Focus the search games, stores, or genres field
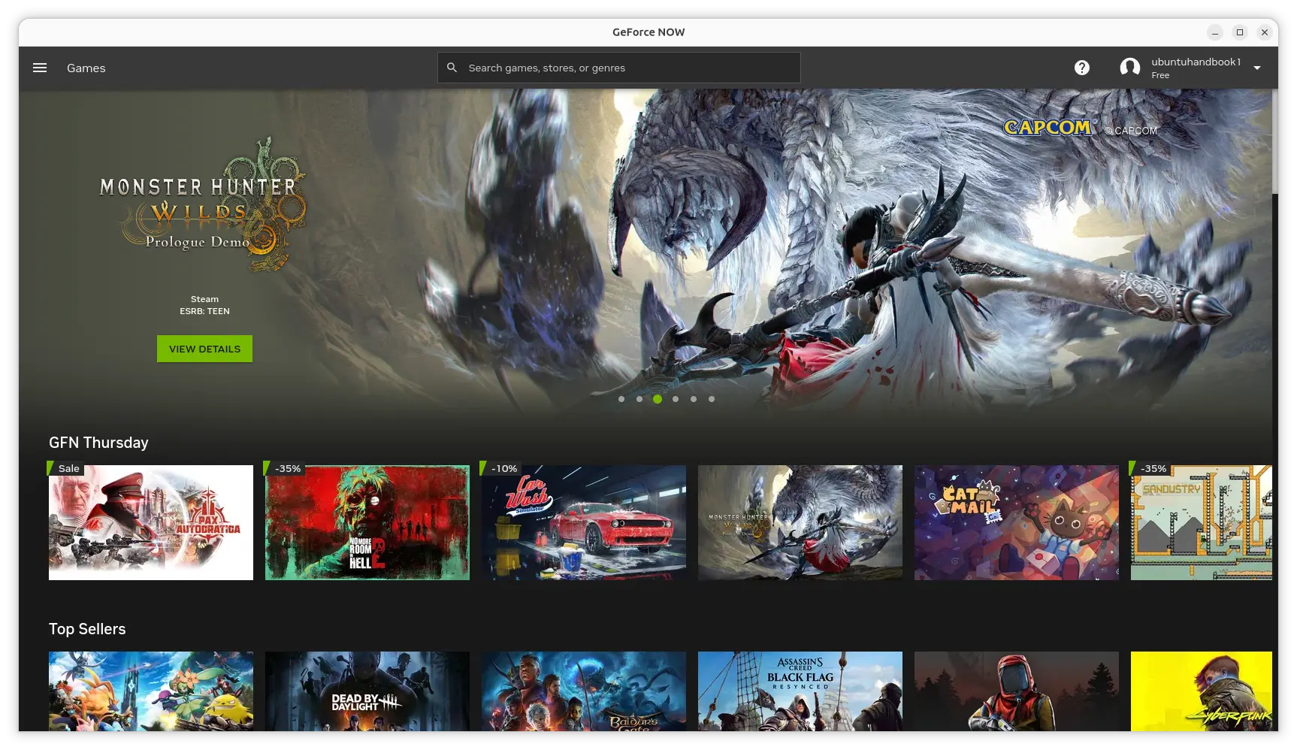Image resolution: width=1297 pixels, height=750 pixels. click(619, 68)
